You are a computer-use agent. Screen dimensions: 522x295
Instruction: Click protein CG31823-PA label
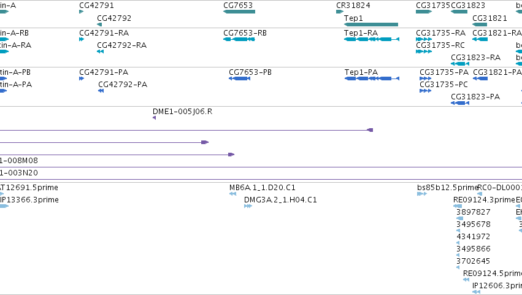pyautogui.click(x=475, y=97)
